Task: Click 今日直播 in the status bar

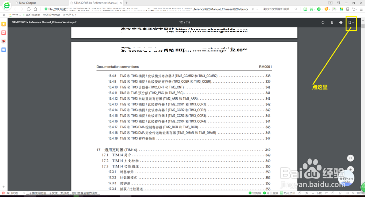Action: (270, 193)
